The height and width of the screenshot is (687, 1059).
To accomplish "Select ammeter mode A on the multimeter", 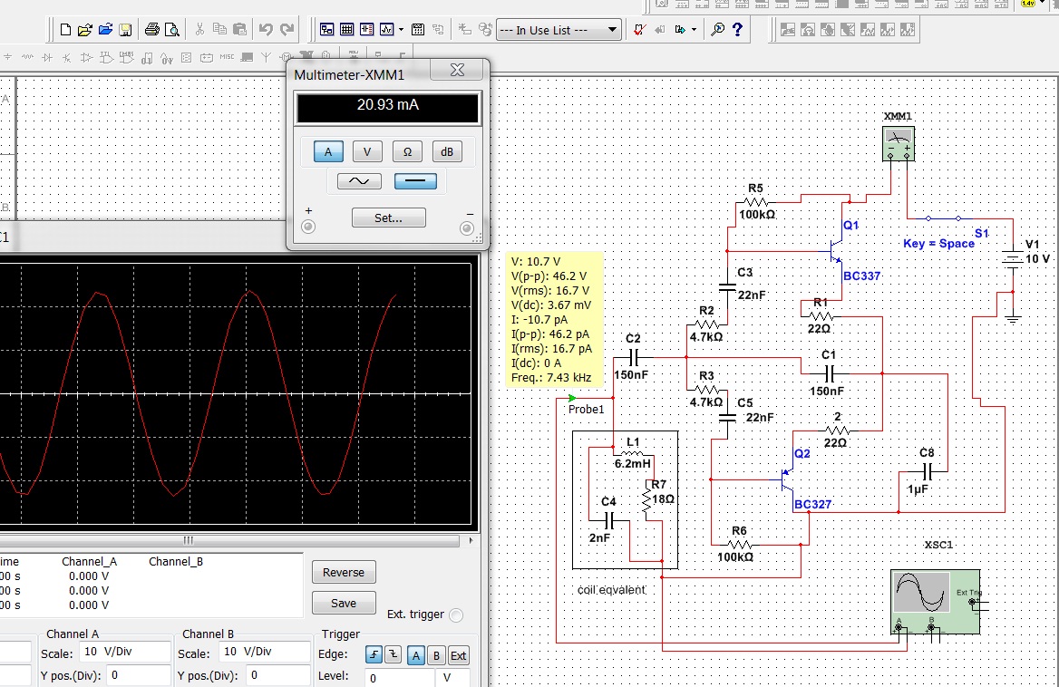I will [x=328, y=152].
